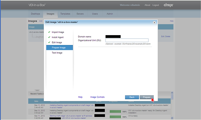The width and height of the screenshot is (201, 120).
Task: Click progress bar of 3:42:56 AM task
Action: 115,117
